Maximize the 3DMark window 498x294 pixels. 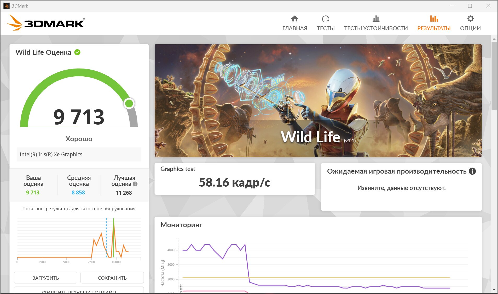tap(470, 6)
